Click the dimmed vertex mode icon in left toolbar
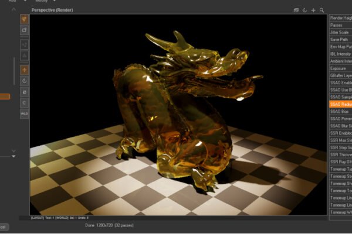This screenshot has width=352, height=234. click(24, 44)
